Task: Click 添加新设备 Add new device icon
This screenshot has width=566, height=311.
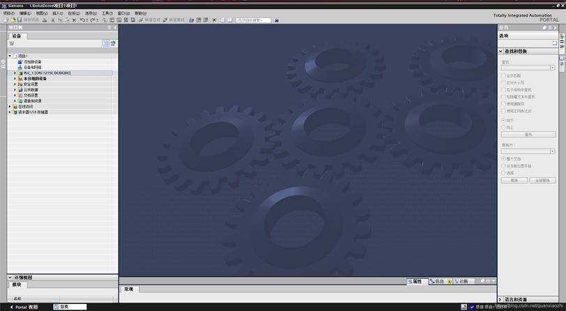Action: 20,62
